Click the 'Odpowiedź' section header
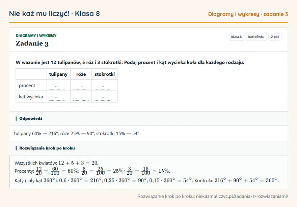The image size is (297, 207). pyautogui.click(x=148, y=118)
